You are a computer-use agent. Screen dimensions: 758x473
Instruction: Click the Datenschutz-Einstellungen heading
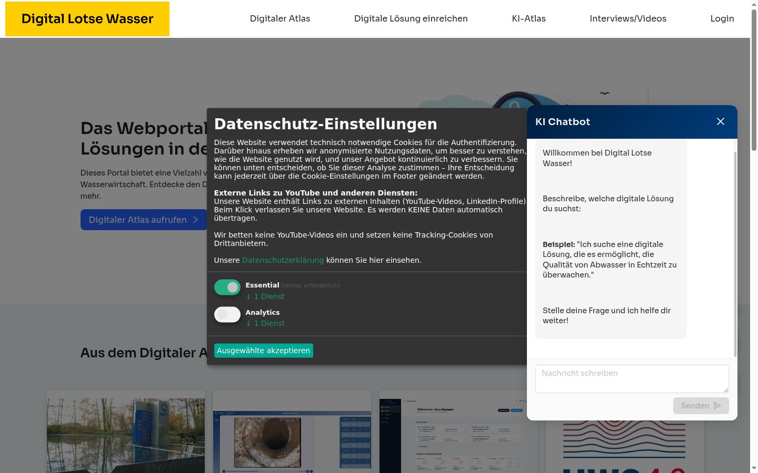tap(325, 124)
